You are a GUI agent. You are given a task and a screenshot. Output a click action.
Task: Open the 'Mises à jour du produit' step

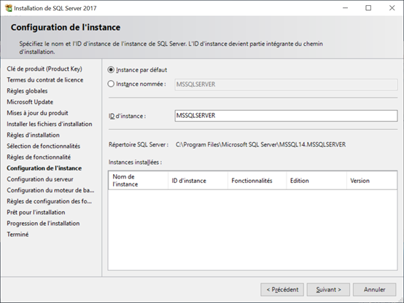pos(37,113)
